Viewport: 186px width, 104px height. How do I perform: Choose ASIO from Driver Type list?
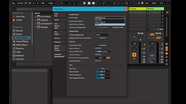point(110,24)
